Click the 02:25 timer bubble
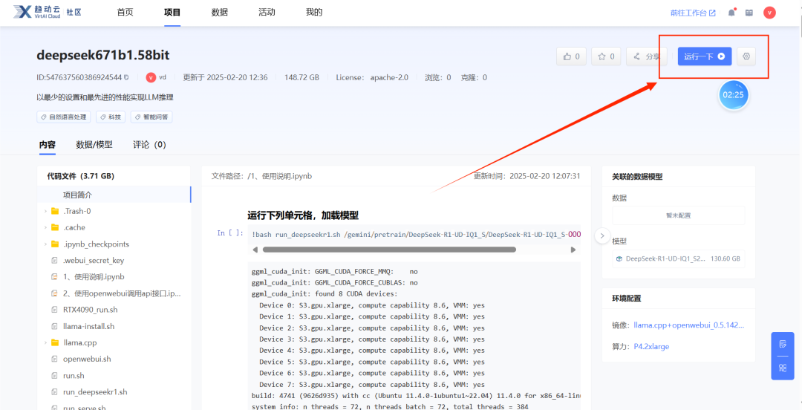Viewport: 802px width, 410px height. coord(734,95)
